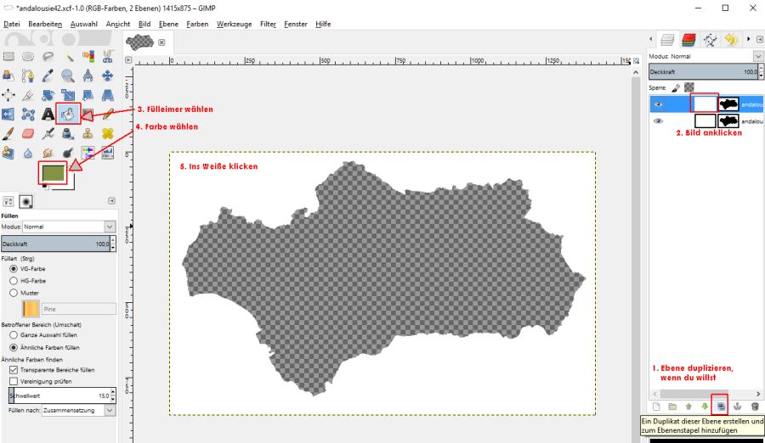Select the Ellipse Select tool
The image size is (765, 443).
pyautogui.click(x=28, y=57)
